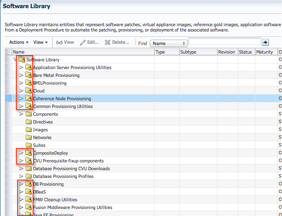Click the Suites folder icon
This screenshot has height=216, width=282.
[x=29, y=145]
